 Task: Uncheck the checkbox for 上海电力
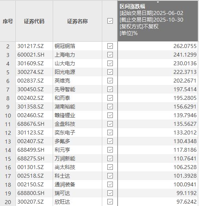coord(110,55)
